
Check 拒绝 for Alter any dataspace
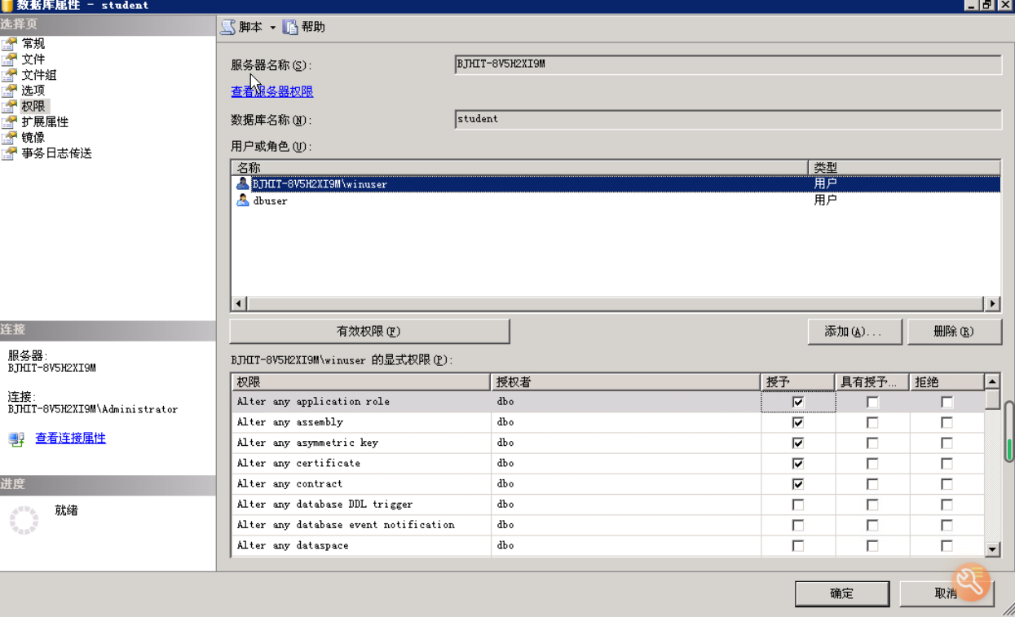[x=947, y=546]
